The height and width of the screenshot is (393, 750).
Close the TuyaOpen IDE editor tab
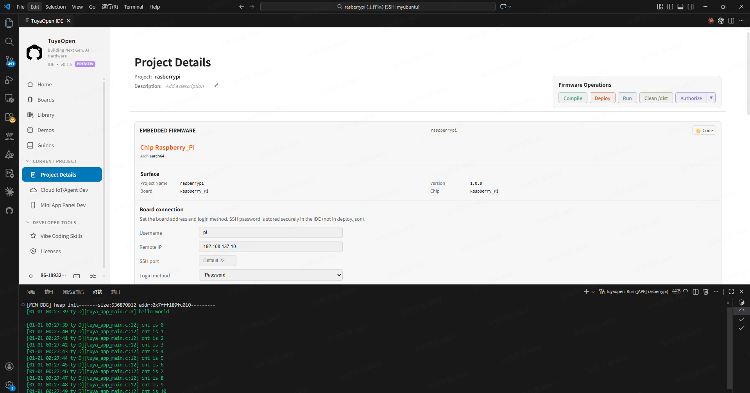[69, 21]
